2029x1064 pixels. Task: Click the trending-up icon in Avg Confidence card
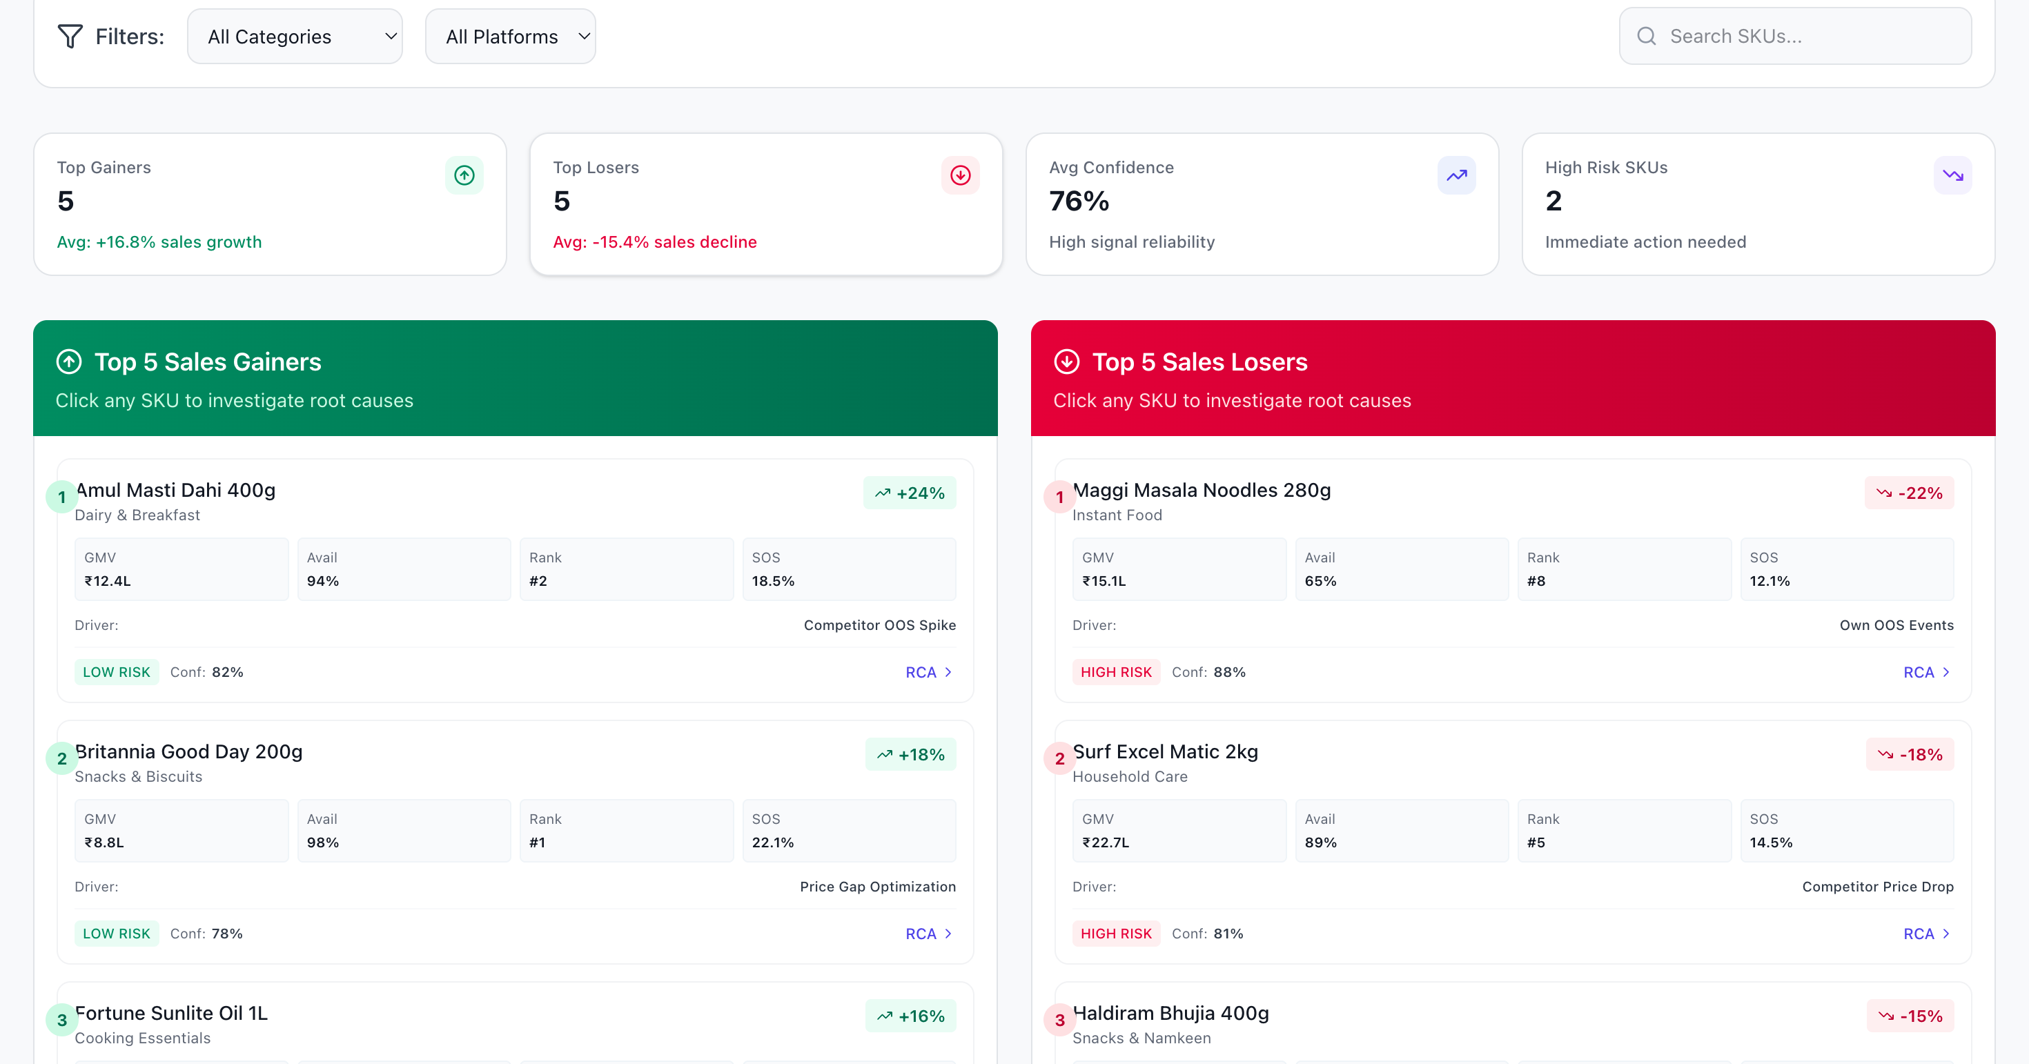[x=1456, y=175]
